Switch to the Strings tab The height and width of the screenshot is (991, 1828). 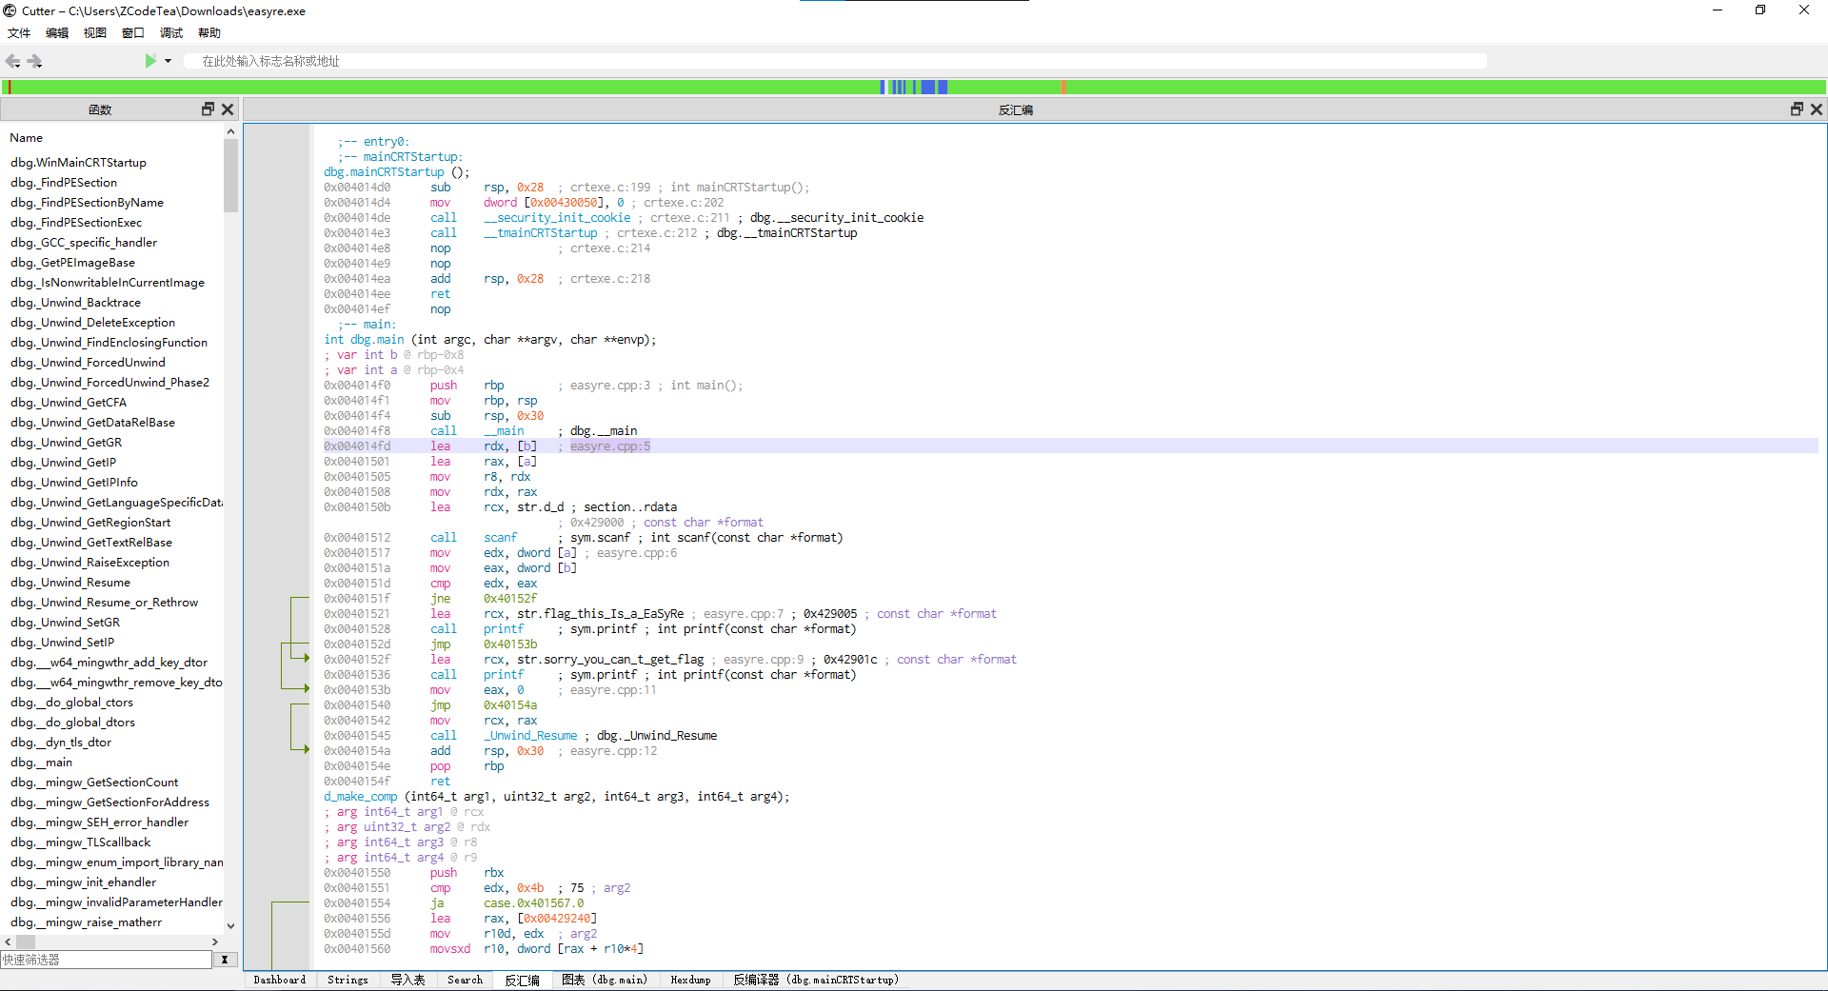tap(348, 980)
